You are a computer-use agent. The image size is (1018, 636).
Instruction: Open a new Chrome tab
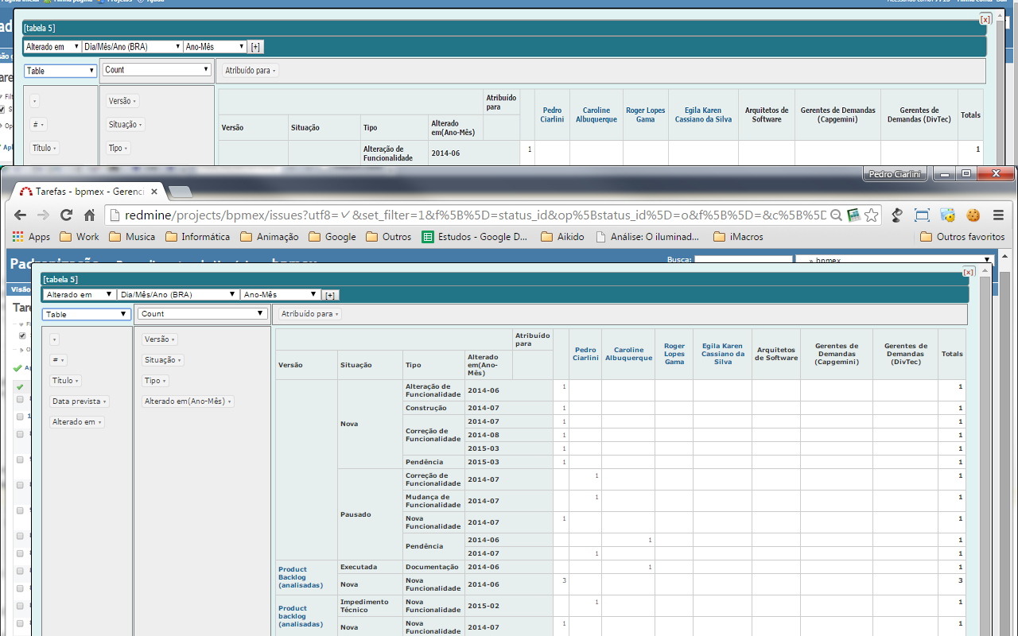coord(181,192)
